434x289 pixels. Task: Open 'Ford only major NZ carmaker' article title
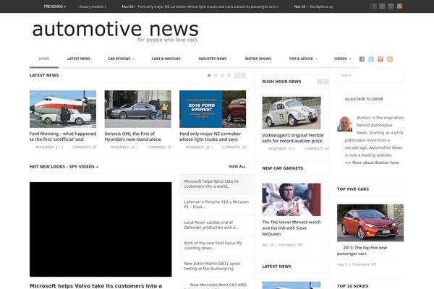pos(210,137)
